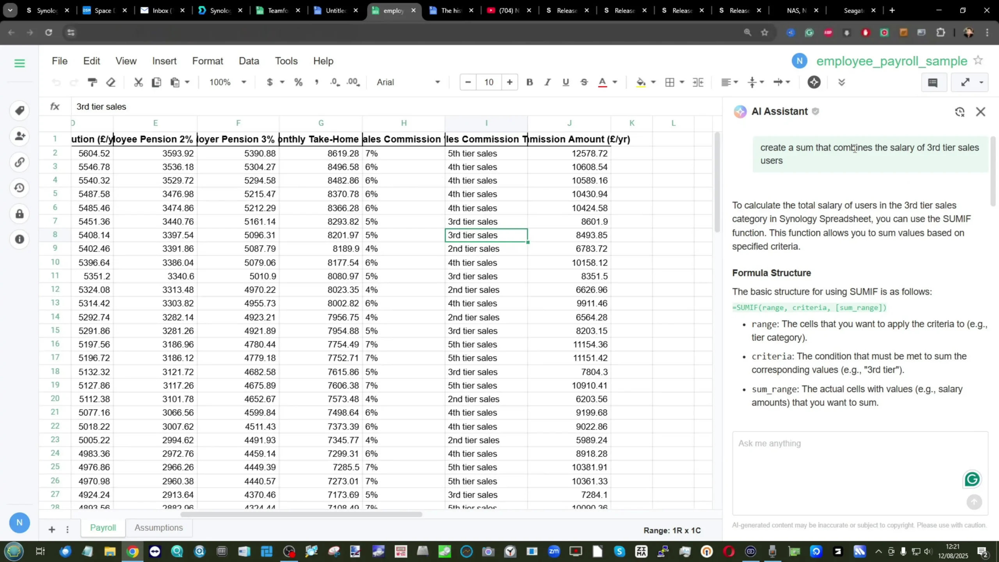999x562 pixels.
Task: Increase font size with plus
Action: (510, 82)
